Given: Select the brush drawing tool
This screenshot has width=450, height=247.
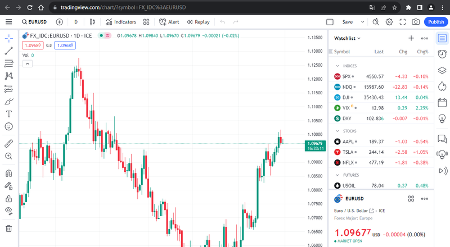Looking at the screenshot, I should click(9, 102).
